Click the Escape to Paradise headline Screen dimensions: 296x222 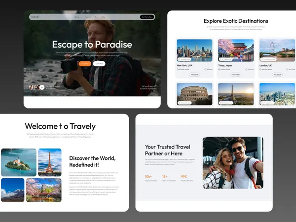tap(92, 44)
